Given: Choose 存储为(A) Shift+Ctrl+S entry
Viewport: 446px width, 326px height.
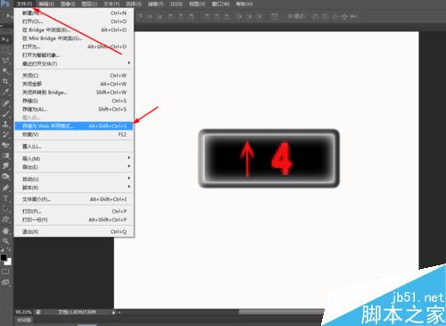Looking at the screenshot, I should (x=74, y=109).
